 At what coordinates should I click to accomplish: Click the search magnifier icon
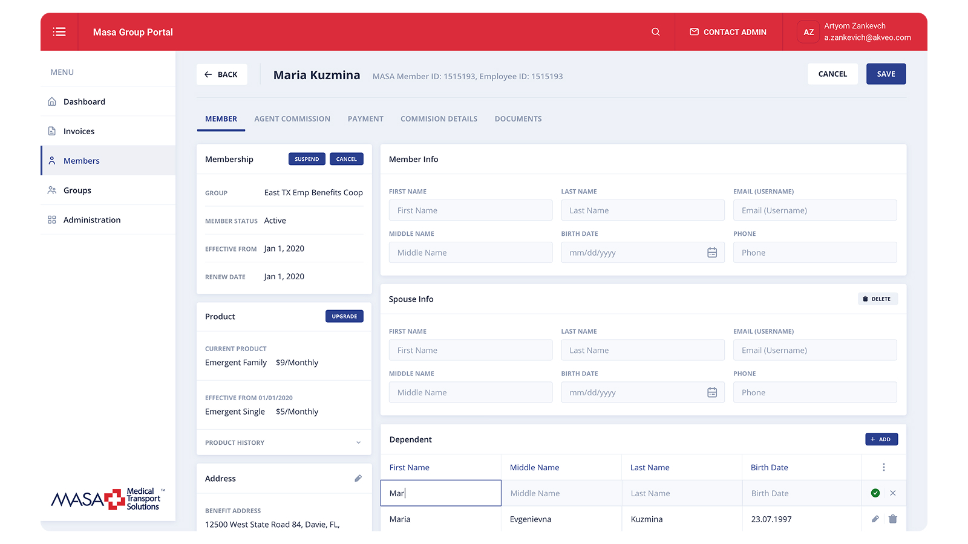(x=655, y=32)
